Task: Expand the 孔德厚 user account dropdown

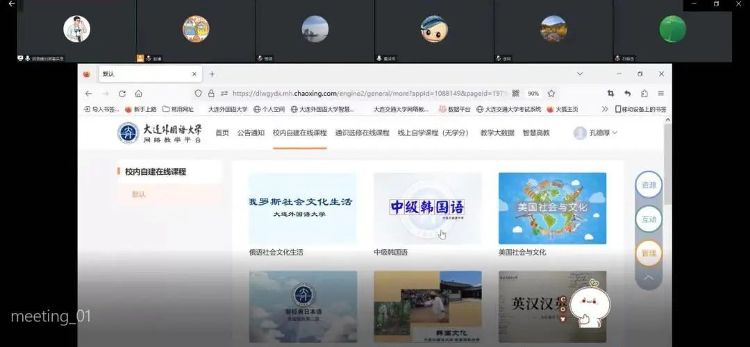Action: pos(596,133)
